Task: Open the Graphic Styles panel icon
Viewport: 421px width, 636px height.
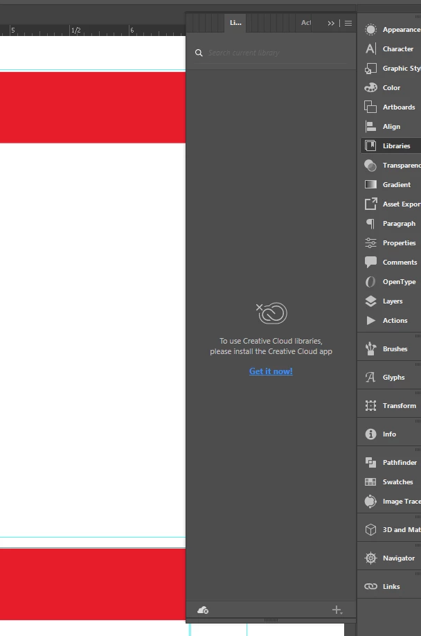Action: point(370,68)
